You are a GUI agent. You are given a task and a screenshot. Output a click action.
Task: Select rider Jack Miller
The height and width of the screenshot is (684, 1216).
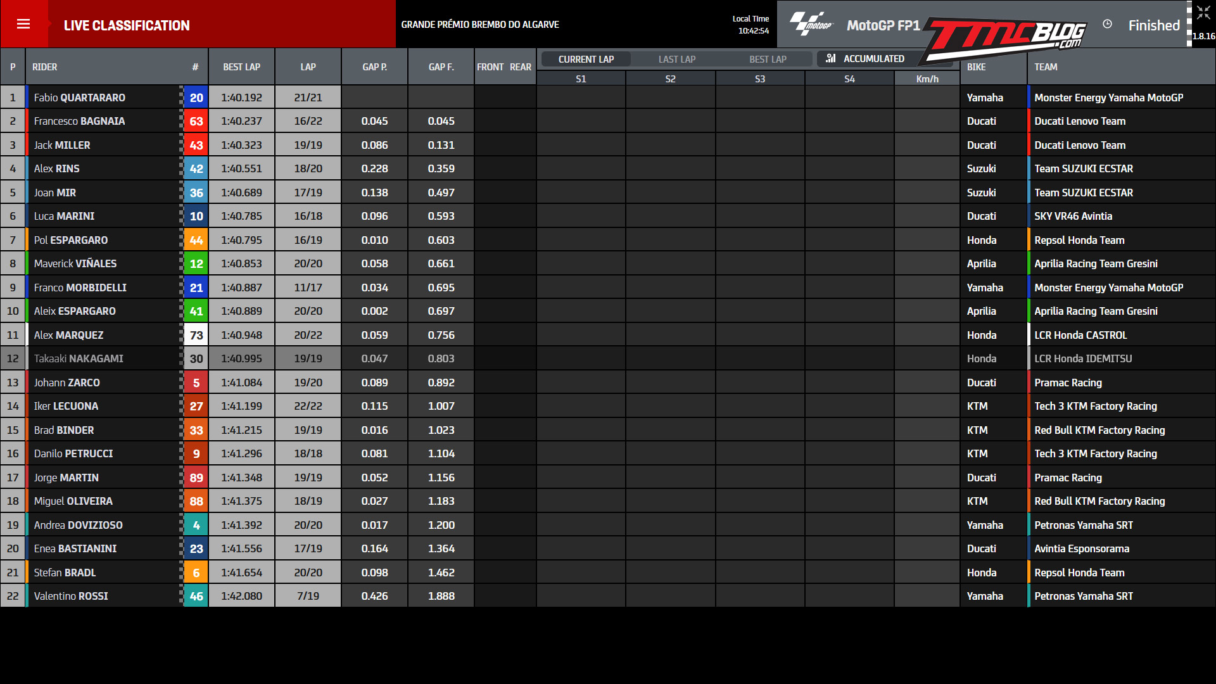pyautogui.click(x=62, y=145)
